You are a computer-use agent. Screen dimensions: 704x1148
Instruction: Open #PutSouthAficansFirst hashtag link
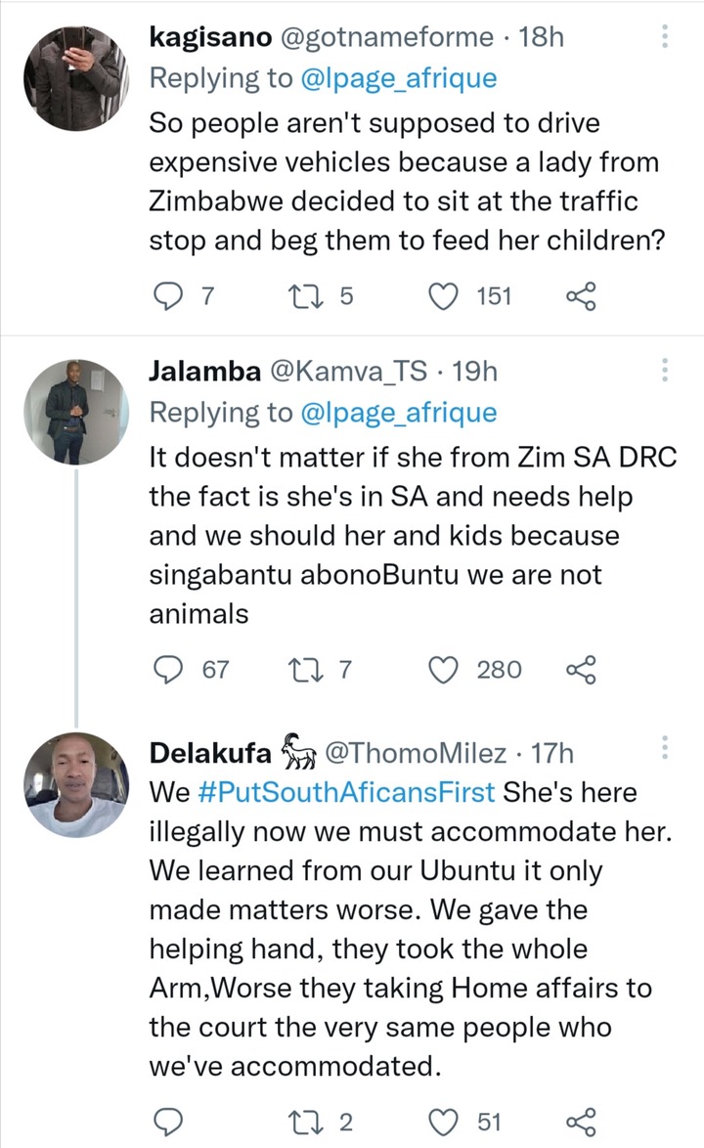pyautogui.click(x=346, y=792)
